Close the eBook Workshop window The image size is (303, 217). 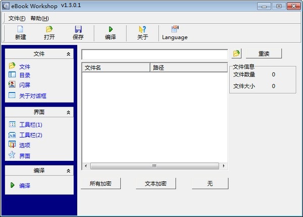[293, 6]
